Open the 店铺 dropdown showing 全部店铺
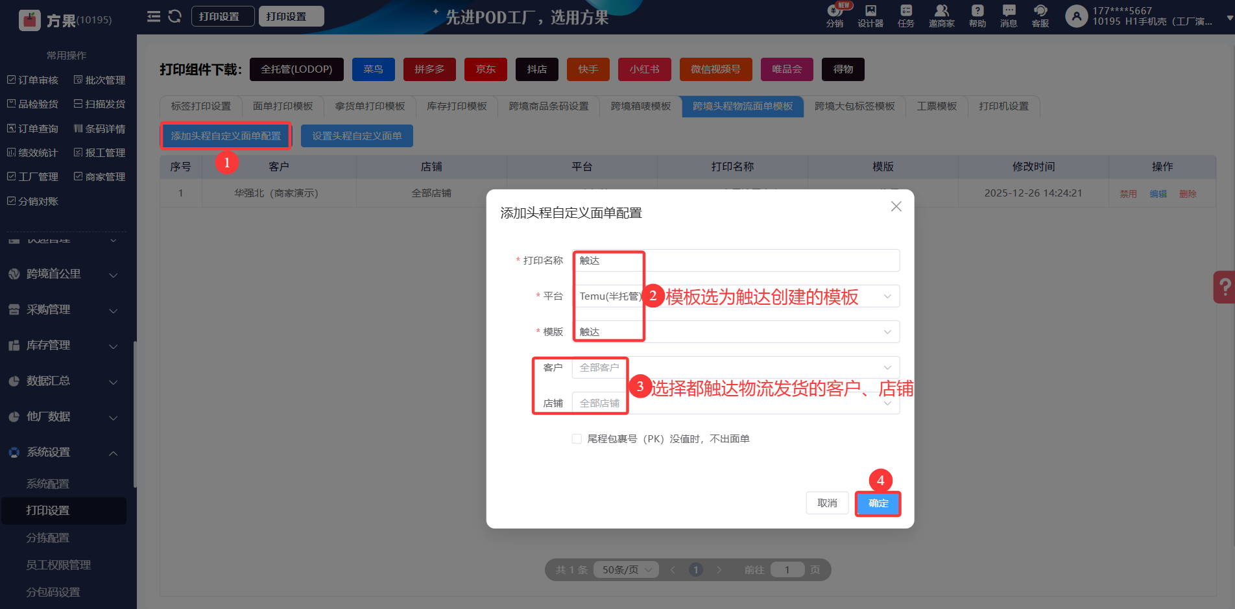Screen dimensions: 1235x609 point(736,403)
